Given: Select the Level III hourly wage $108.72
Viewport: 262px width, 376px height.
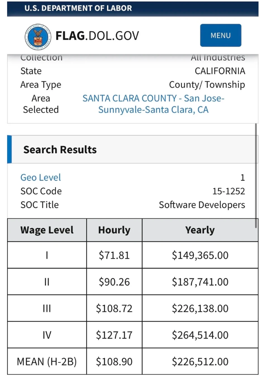Looking at the screenshot, I should coord(114,308).
